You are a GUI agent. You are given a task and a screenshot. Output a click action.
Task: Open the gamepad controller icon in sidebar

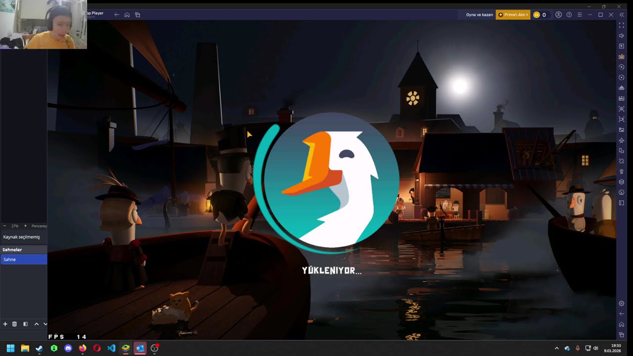tap(622, 88)
